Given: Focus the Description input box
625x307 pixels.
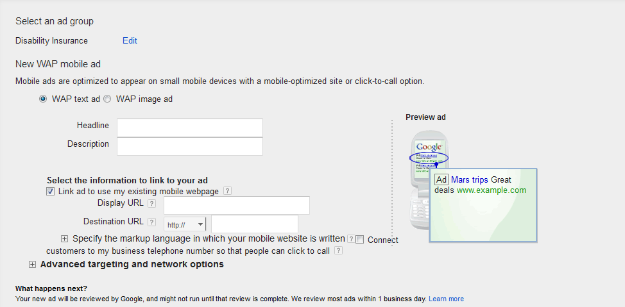Looking at the screenshot, I should [189, 146].
